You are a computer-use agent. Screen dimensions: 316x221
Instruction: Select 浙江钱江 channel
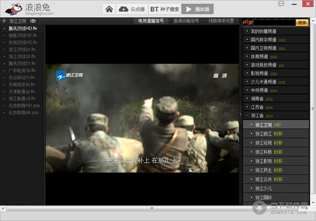tap(276, 134)
